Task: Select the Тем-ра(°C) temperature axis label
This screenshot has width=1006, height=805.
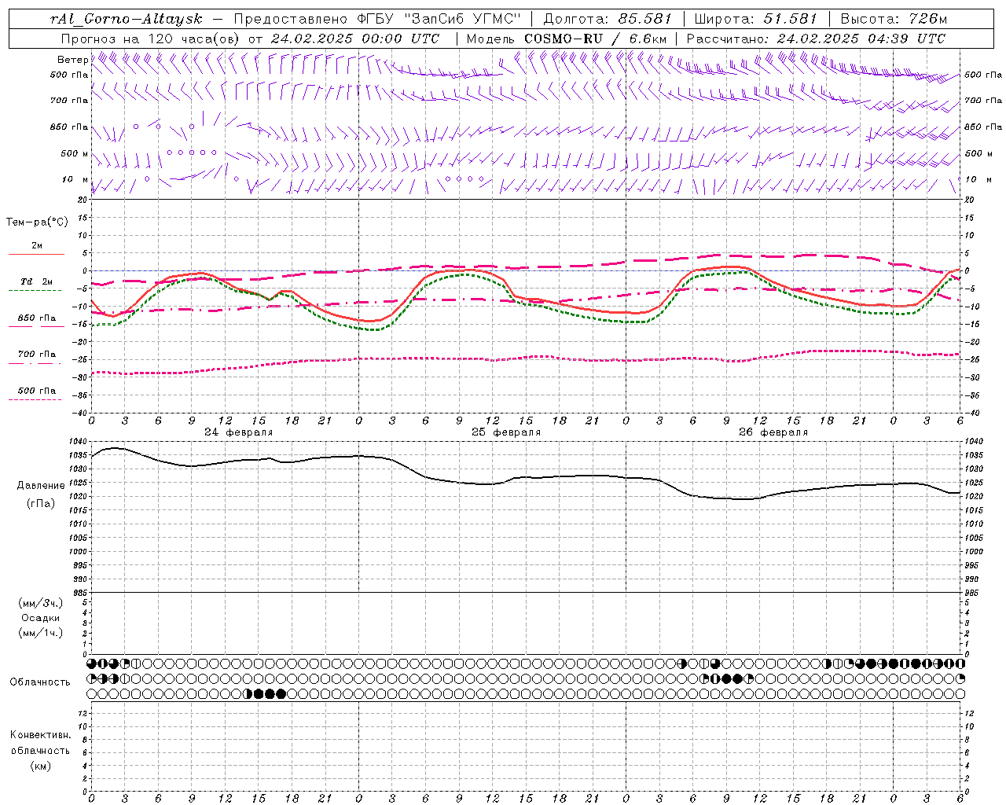Action: (37, 222)
